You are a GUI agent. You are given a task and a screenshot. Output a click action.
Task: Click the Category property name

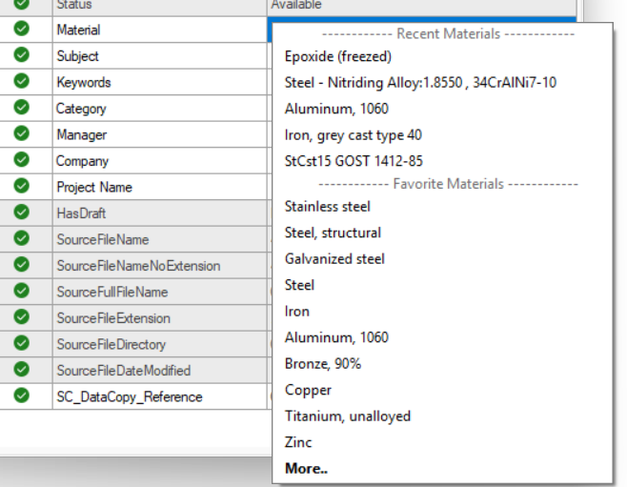pyautogui.click(x=81, y=109)
